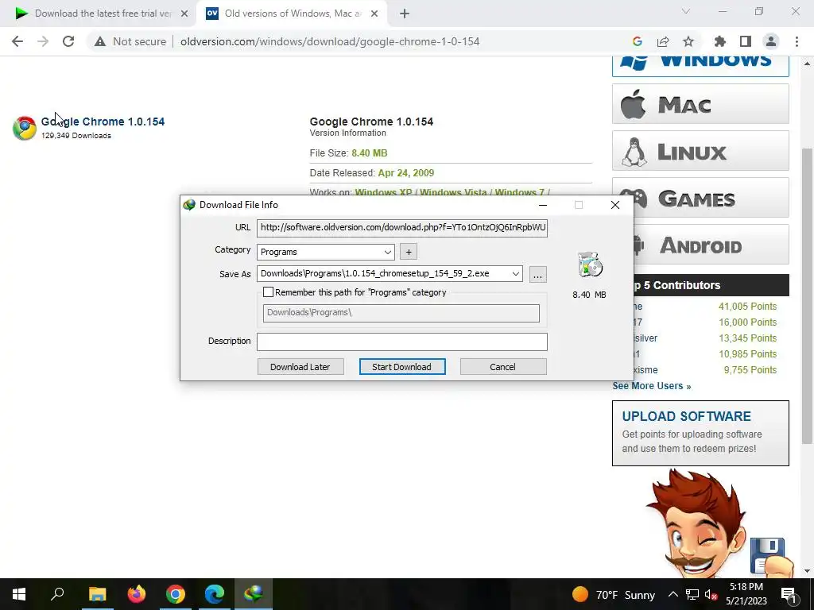This screenshot has height=610, width=814.
Task: Reload the oldversion.com page
Action: click(68, 41)
